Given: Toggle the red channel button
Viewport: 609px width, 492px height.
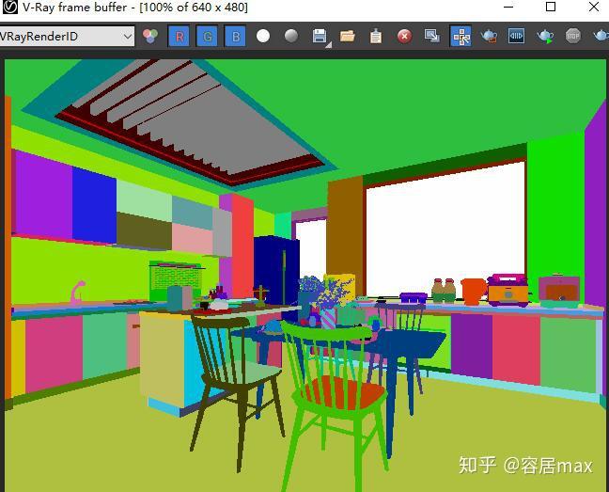Looking at the screenshot, I should click(180, 37).
